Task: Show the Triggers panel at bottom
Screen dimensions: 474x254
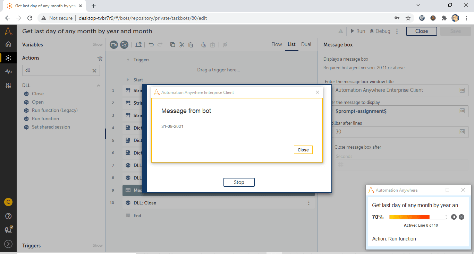Action: (98, 245)
